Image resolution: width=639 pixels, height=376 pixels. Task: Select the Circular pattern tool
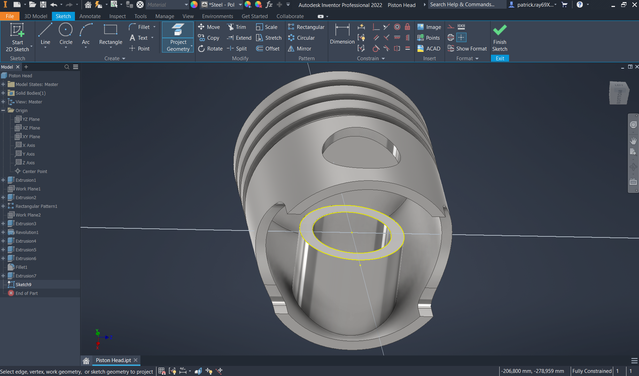coord(301,38)
